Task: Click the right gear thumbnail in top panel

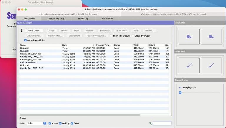Action: pos(211,36)
